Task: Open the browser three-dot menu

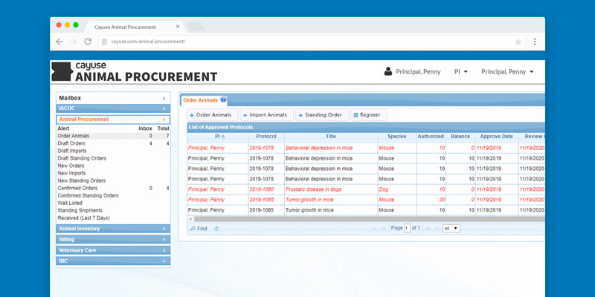Action: coord(535,42)
